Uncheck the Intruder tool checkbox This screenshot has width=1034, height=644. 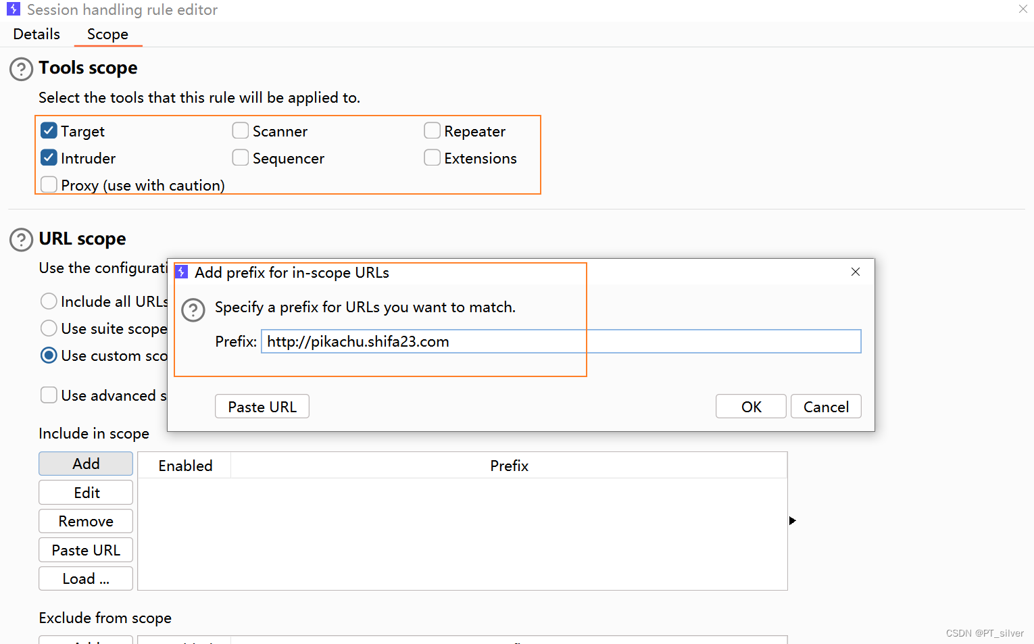point(49,157)
